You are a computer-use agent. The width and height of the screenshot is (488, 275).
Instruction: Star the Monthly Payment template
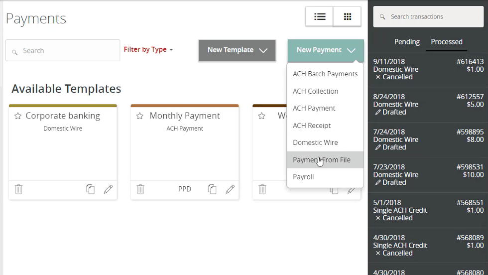click(140, 116)
